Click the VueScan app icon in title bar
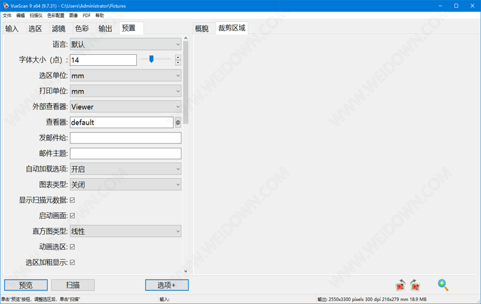The height and width of the screenshot is (304, 481). (5, 5)
